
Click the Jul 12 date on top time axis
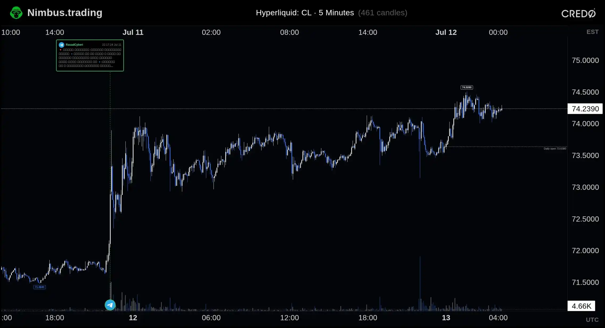click(446, 32)
